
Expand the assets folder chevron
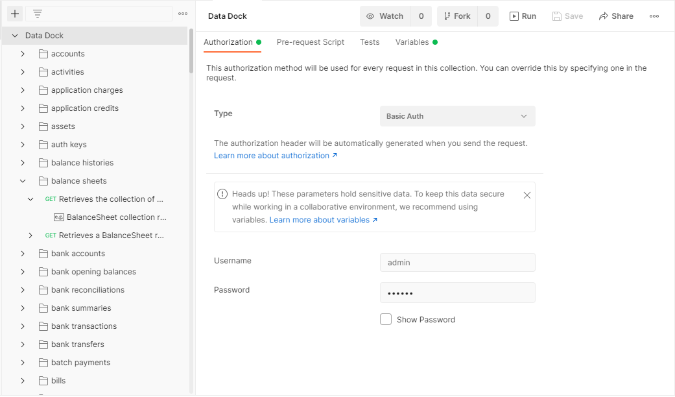pyautogui.click(x=23, y=126)
